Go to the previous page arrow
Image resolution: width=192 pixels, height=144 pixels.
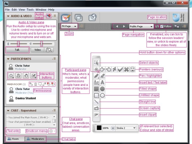[117, 26]
